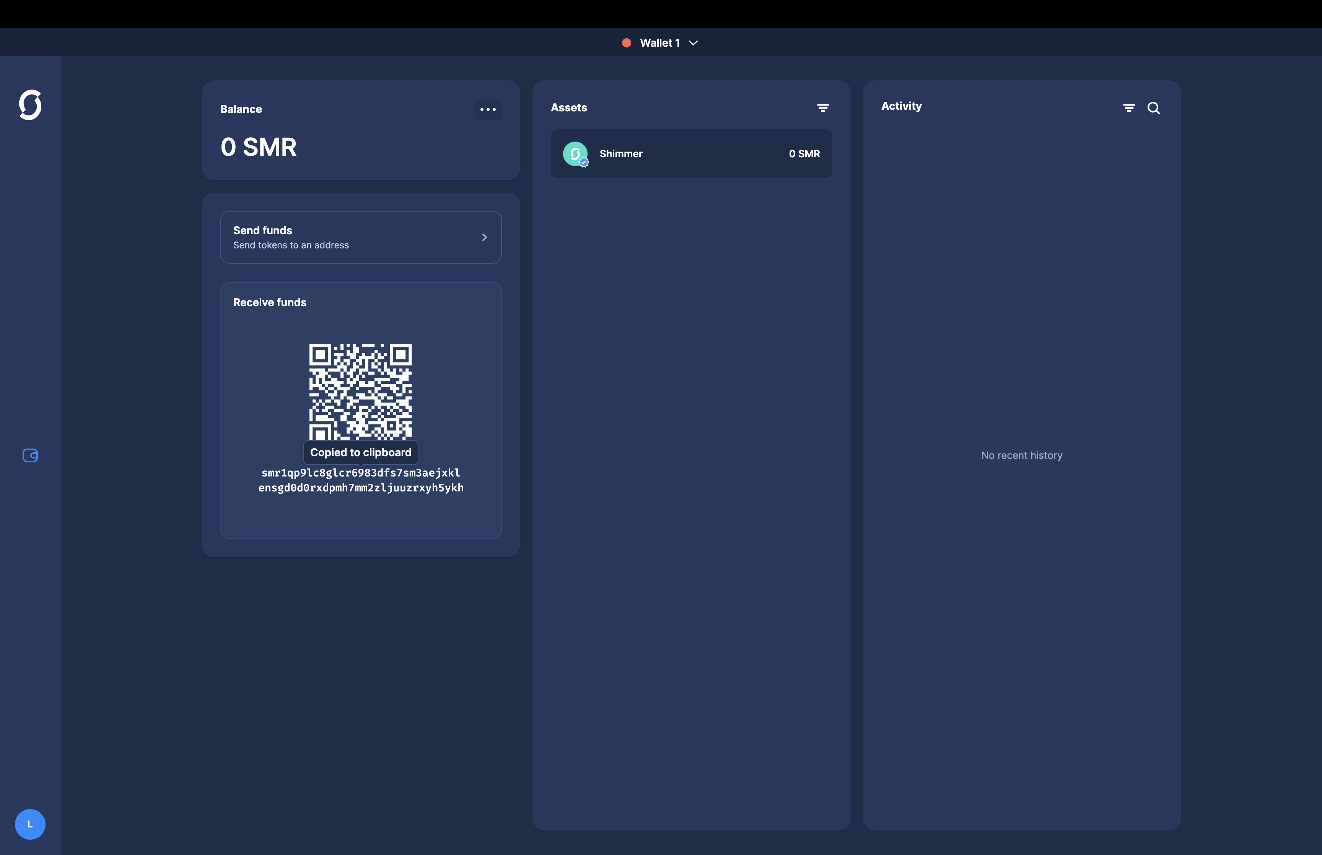Image resolution: width=1322 pixels, height=855 pixels.
Task: Click the Shimmer token icon with the verified badge
Action: (x=575, y=154)
